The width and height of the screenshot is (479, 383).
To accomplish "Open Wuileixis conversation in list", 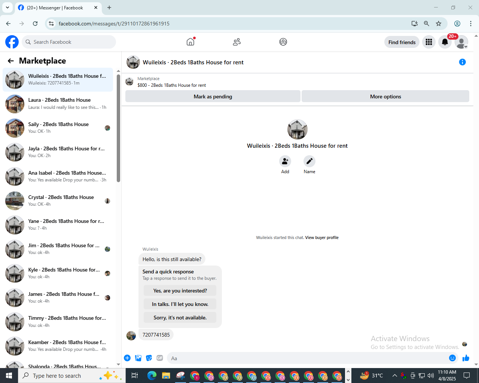I will (x=58, y=80).
